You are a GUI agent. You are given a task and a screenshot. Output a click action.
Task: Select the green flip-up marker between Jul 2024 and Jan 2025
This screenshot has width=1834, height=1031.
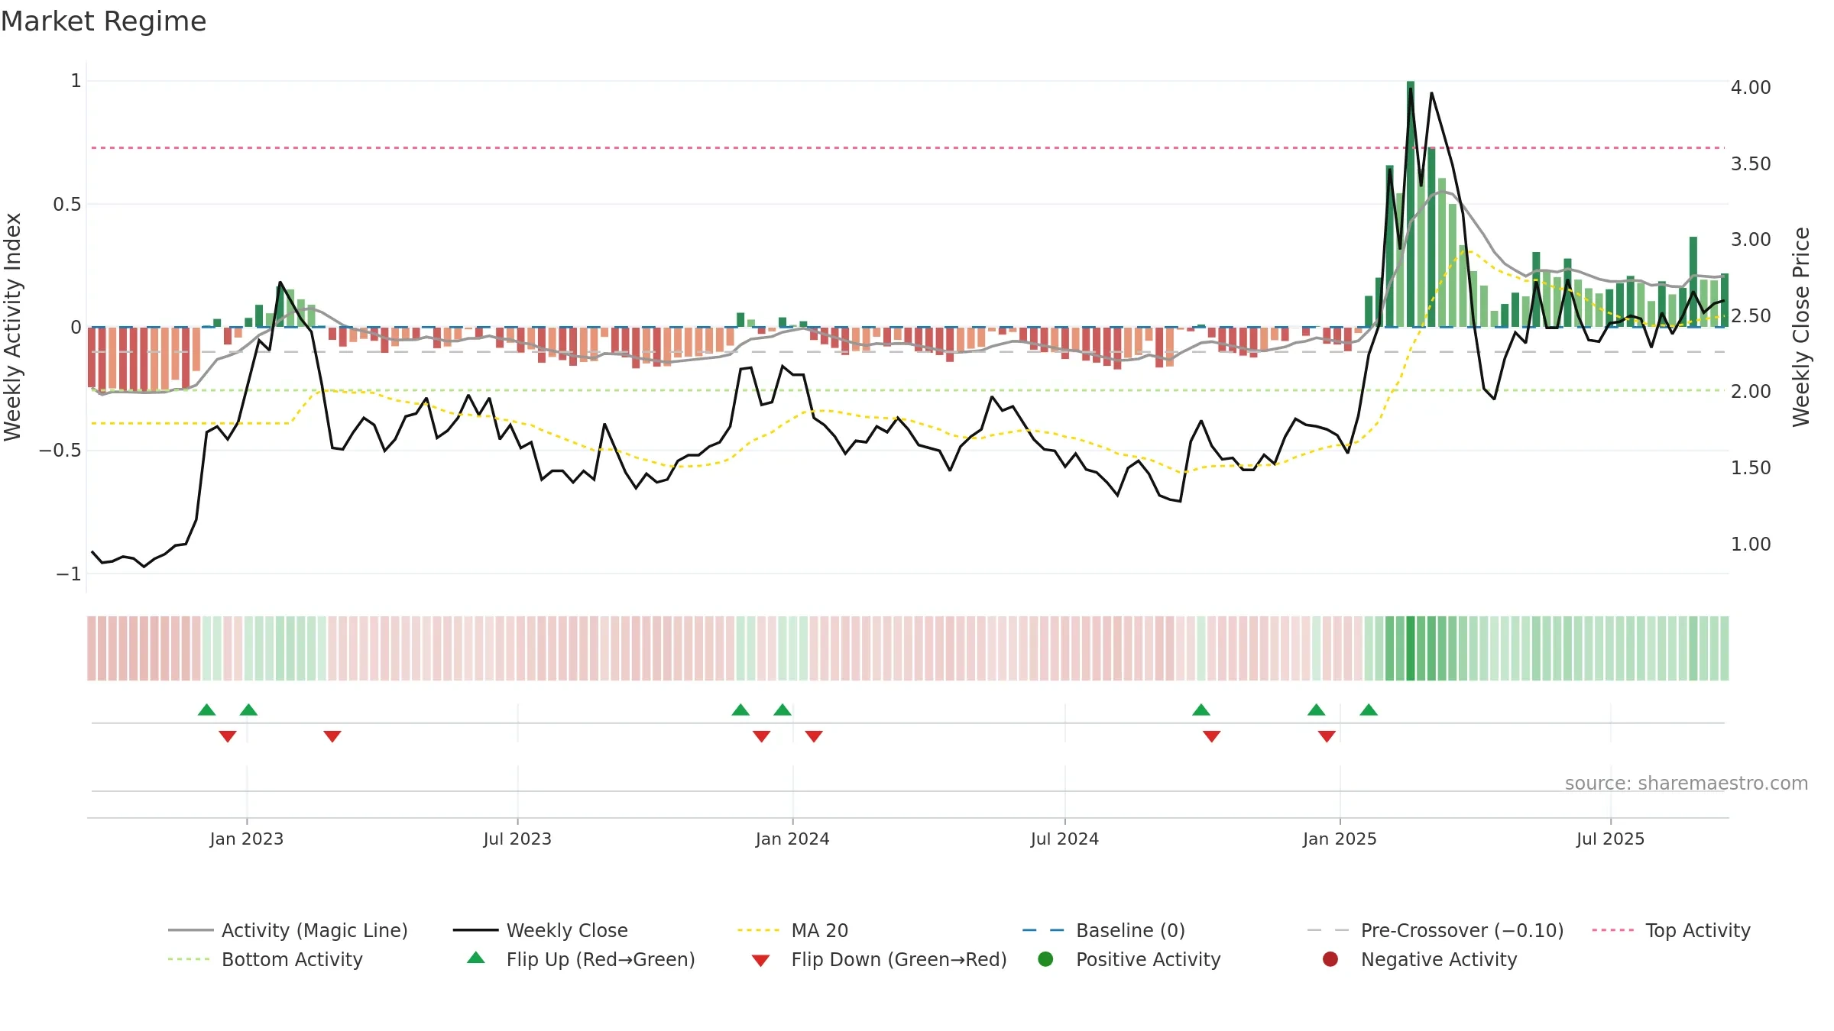[x=1201, y=709]
